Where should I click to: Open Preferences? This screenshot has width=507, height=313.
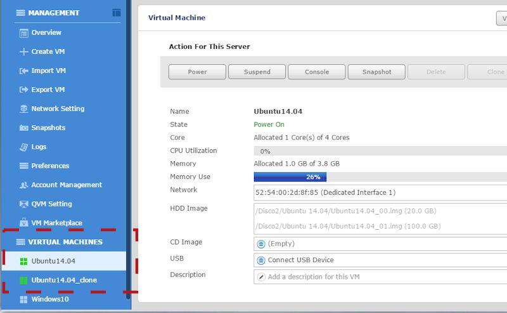50,166
